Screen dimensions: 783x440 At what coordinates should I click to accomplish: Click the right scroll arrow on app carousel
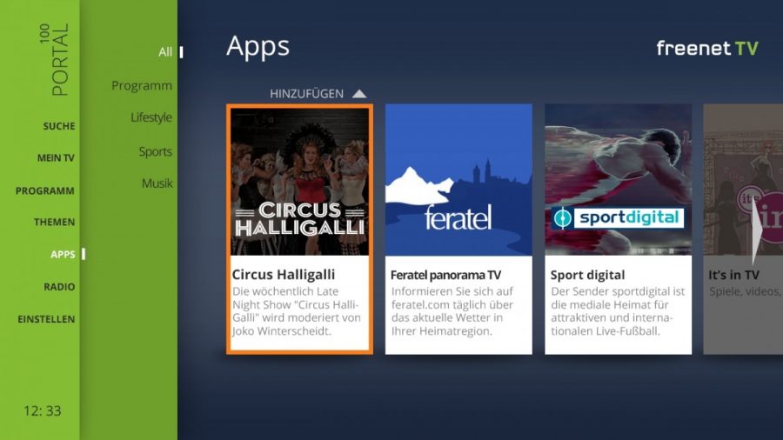click(x=757, y=231)
